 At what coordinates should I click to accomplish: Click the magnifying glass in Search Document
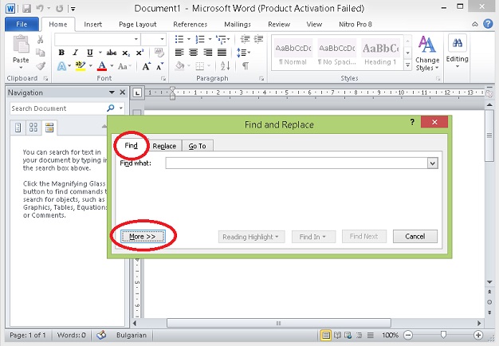(x=112, y=108)
